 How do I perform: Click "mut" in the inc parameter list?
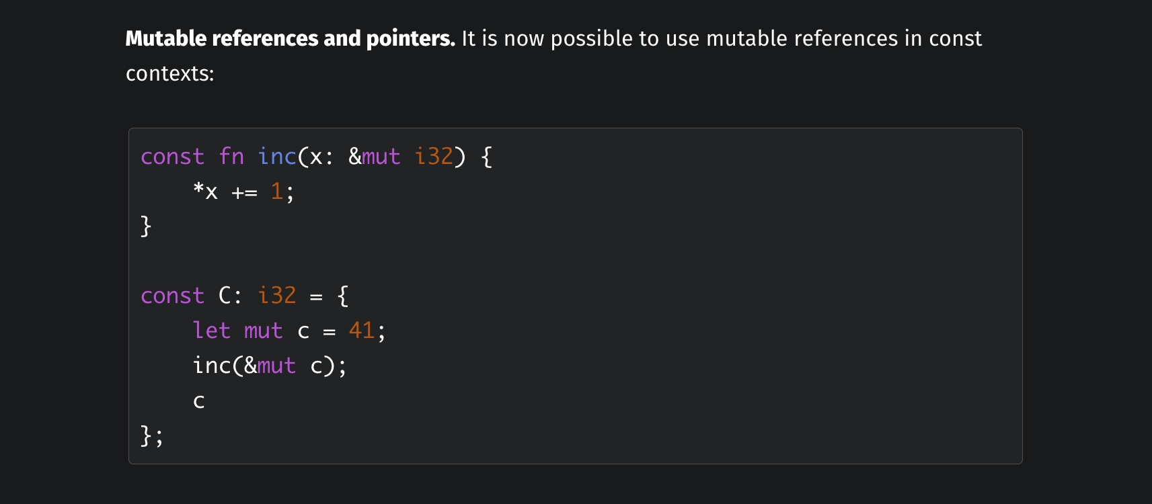point(381,157)
